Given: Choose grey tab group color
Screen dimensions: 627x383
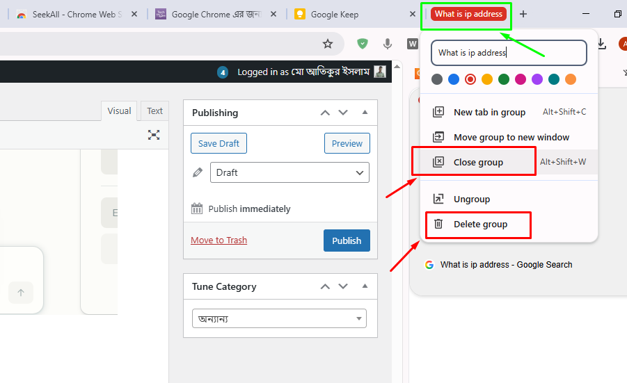Looking at the screenshot, I should [437, 79].
